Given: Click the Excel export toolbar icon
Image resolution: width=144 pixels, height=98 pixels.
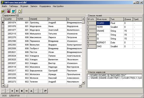Looking at the screenshot, I should click(x=9, y=11).
